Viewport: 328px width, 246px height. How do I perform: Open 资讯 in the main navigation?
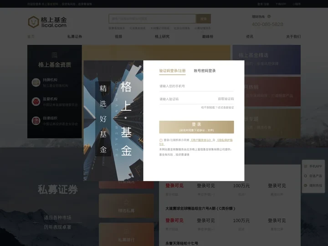(x=250, y=36)
